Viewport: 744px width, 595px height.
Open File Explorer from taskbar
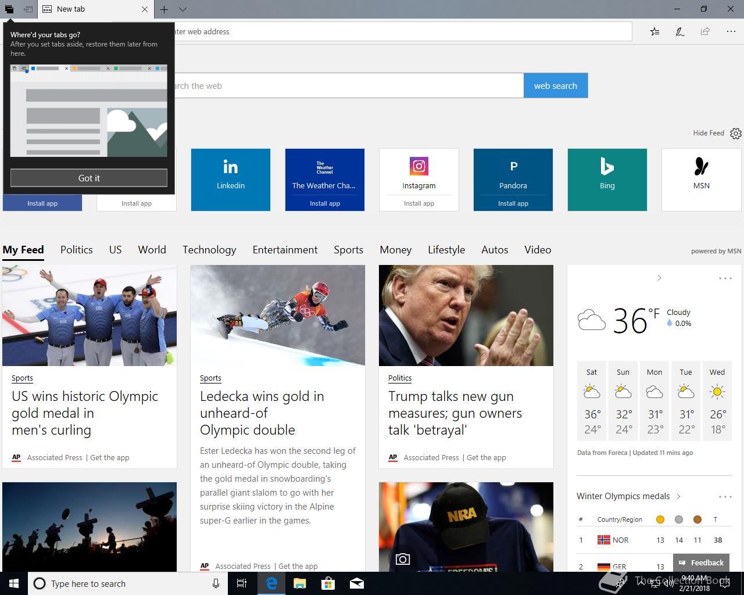click(299, 583)
